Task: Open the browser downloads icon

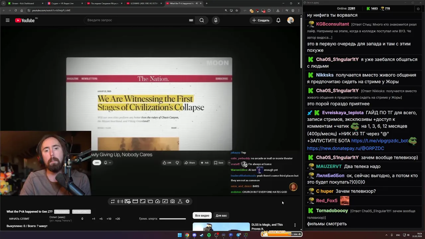Action: tap(278, 10)
